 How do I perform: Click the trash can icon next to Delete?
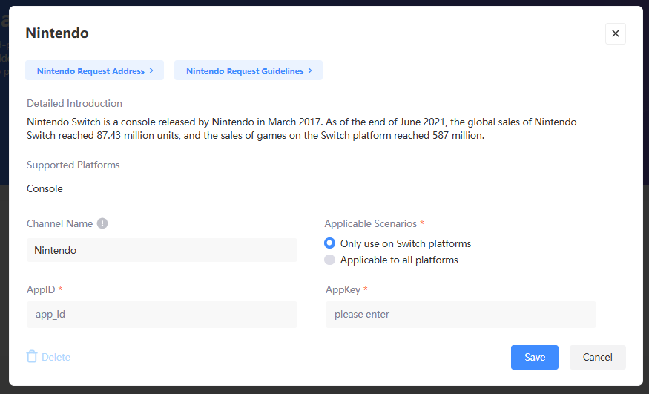point(32,357)
